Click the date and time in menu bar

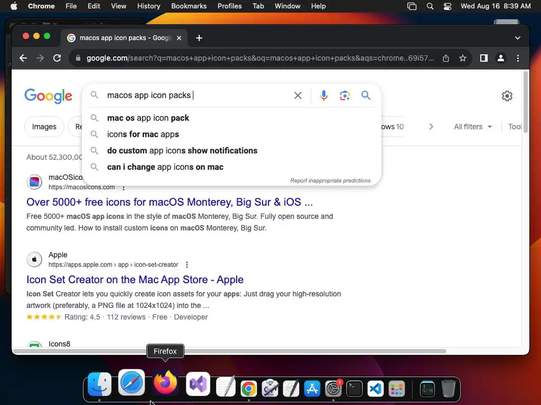click(x=496, y=6)
